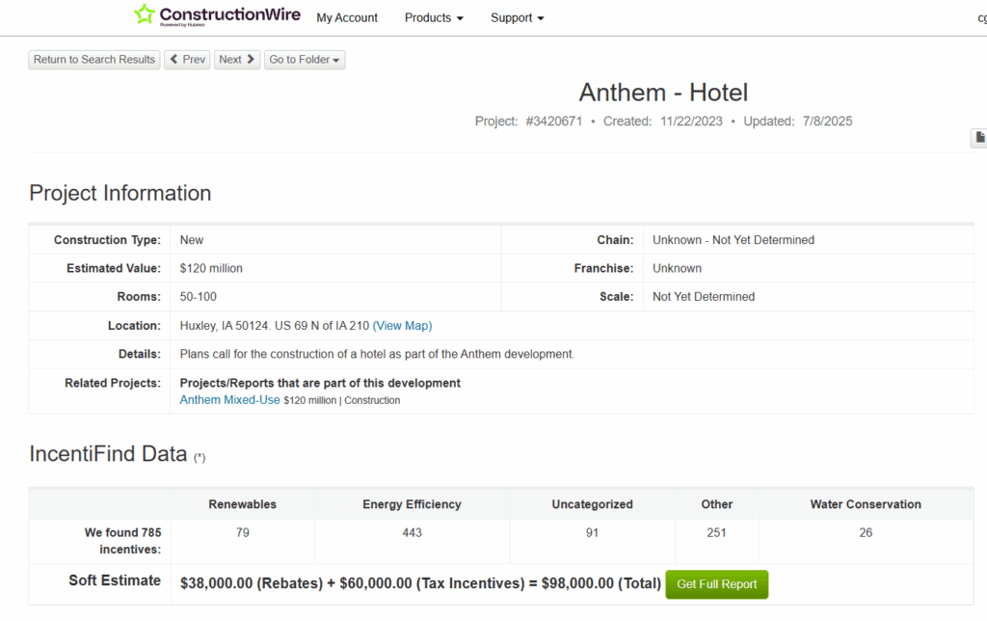Viewport: 987px width, 621px height.
Task: Click the Energy Efficiency incentives count 443
Action: [x=412, y=532]
